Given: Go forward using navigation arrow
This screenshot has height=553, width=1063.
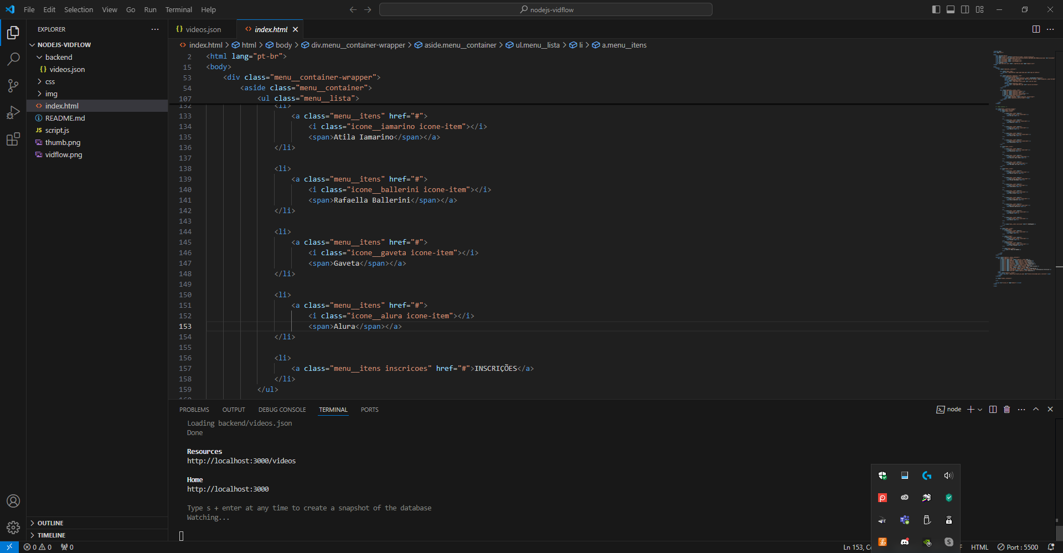Looking at the screenshot, I should point(368,9).
